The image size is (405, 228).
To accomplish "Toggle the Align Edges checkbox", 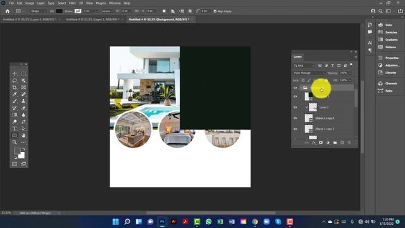I will coord(215,11).
